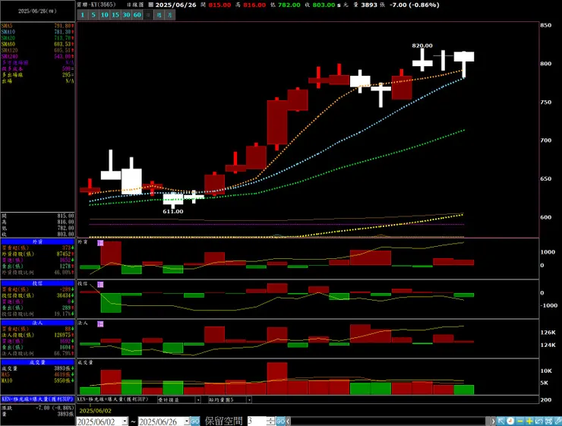Click the horizontal scrollbar right arrow
This screenshot has width=562, height=426.
pos(493,421)
